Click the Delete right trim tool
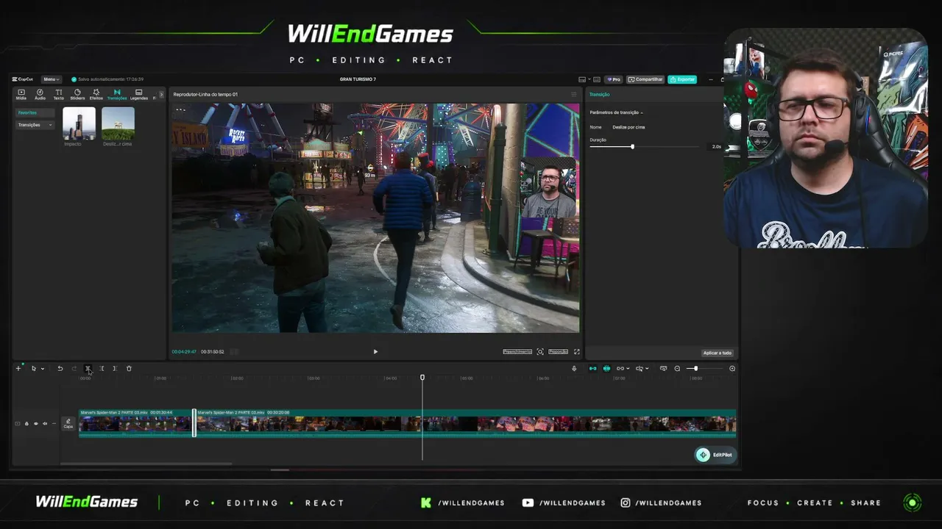The width and height of the screenshot is (942, 529). pyautogui.click(x=115, y=368)
